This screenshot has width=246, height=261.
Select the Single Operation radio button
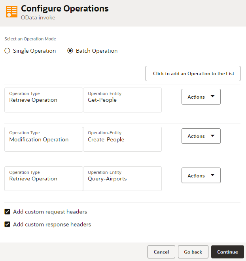tap(7, 51)
